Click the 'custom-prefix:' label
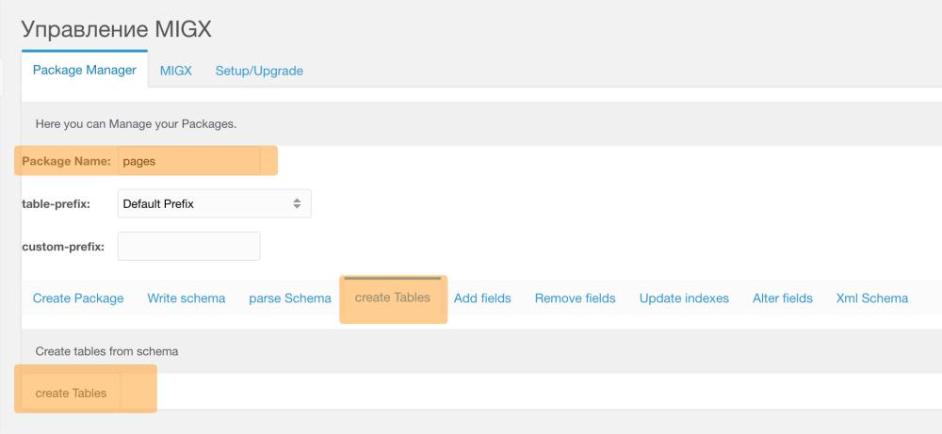Screen dimensions: 942x434 coord(63,246)
